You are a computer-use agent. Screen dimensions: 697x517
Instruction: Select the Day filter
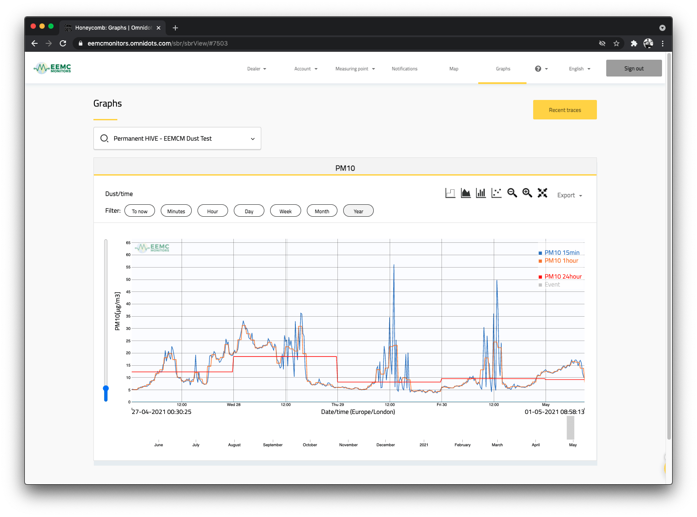[x=249, y=211]
